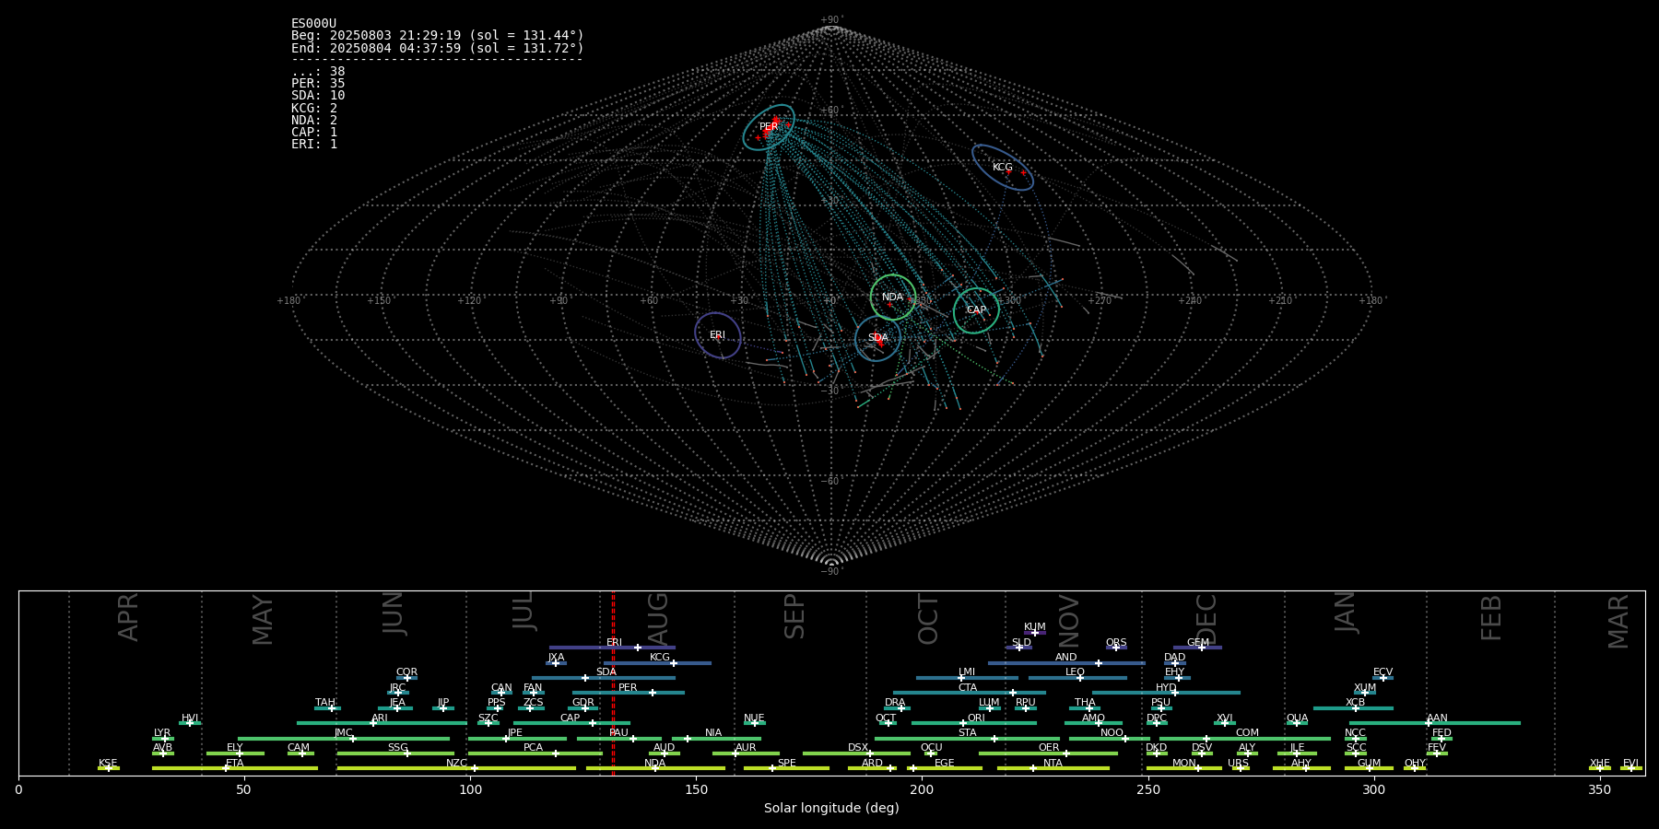Click the AND shower bar in timeline
This screenshot has height=829, width=1659.
(1066, 663)
